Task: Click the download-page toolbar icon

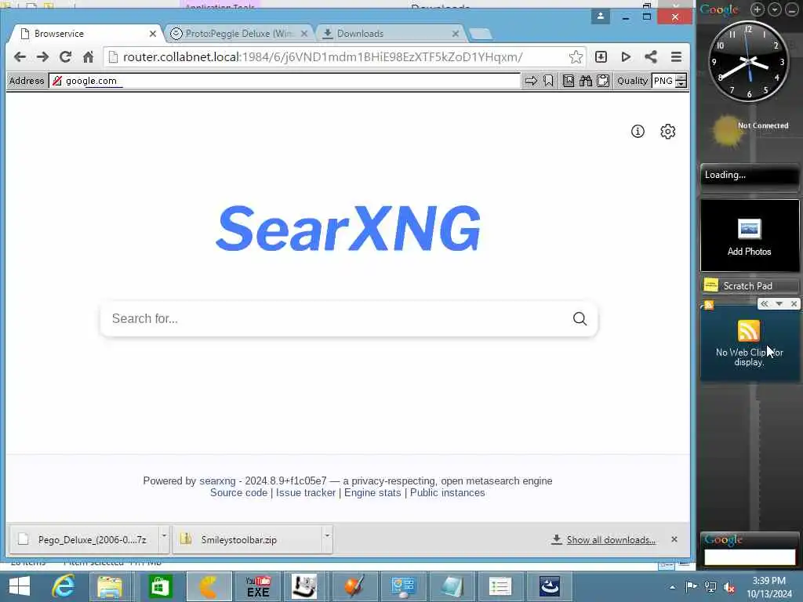Action: pos(601,56)
